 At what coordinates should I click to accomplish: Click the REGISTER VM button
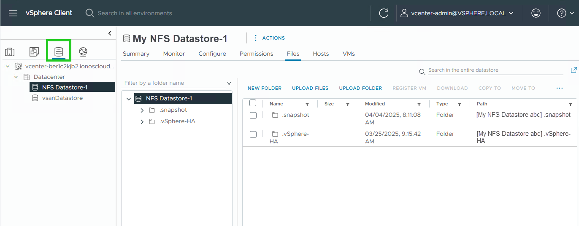point(409,88)
